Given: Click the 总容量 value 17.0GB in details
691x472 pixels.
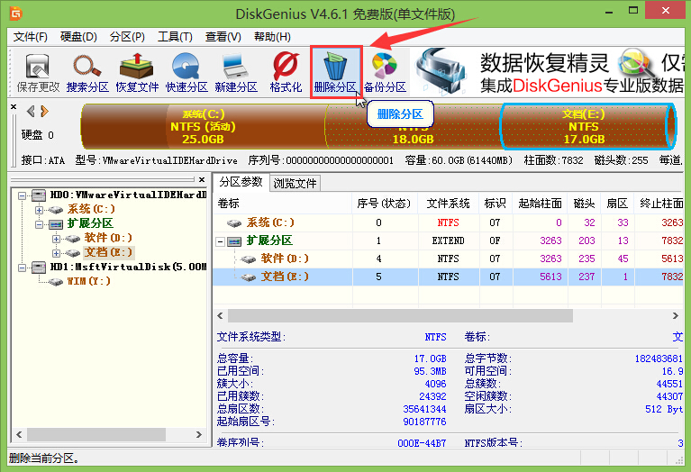Looking at the screenshot, I should (x=430, y=359).
